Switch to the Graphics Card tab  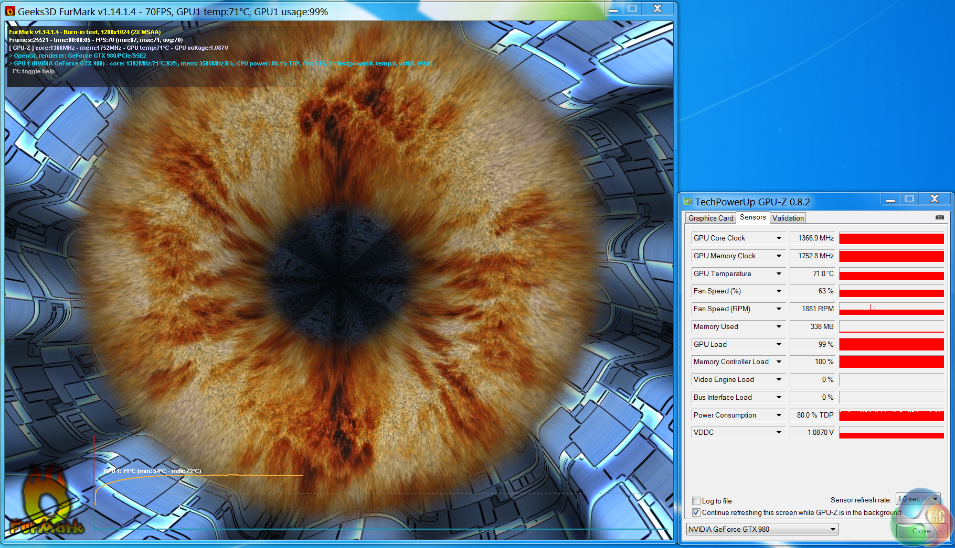[710, 218]
